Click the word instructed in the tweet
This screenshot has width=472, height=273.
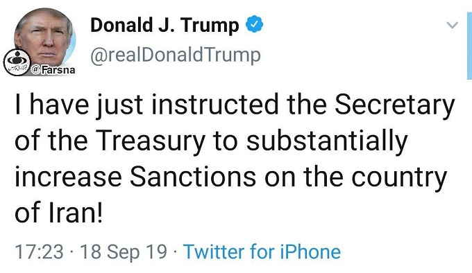[215, 105]
